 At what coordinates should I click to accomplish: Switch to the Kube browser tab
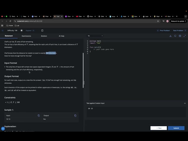coord(125,16)
